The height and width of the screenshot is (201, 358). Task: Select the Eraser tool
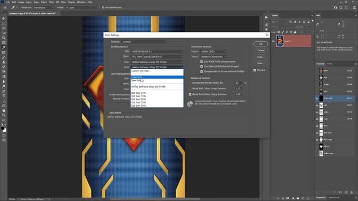[4, 71]
